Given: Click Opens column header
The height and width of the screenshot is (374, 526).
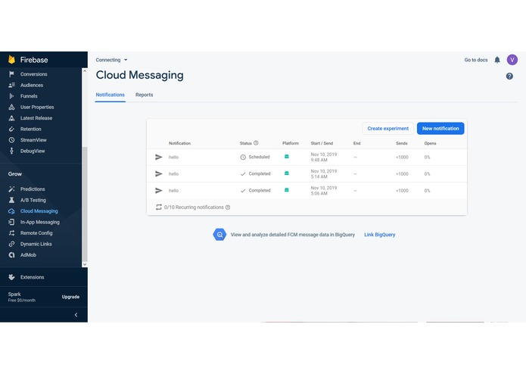Looking at the screenshot, I should (x=430, y=143).
